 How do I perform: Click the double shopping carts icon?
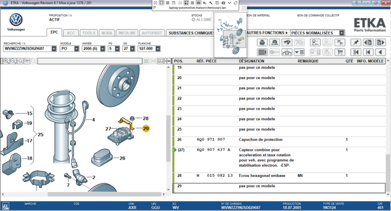(340, 43)
